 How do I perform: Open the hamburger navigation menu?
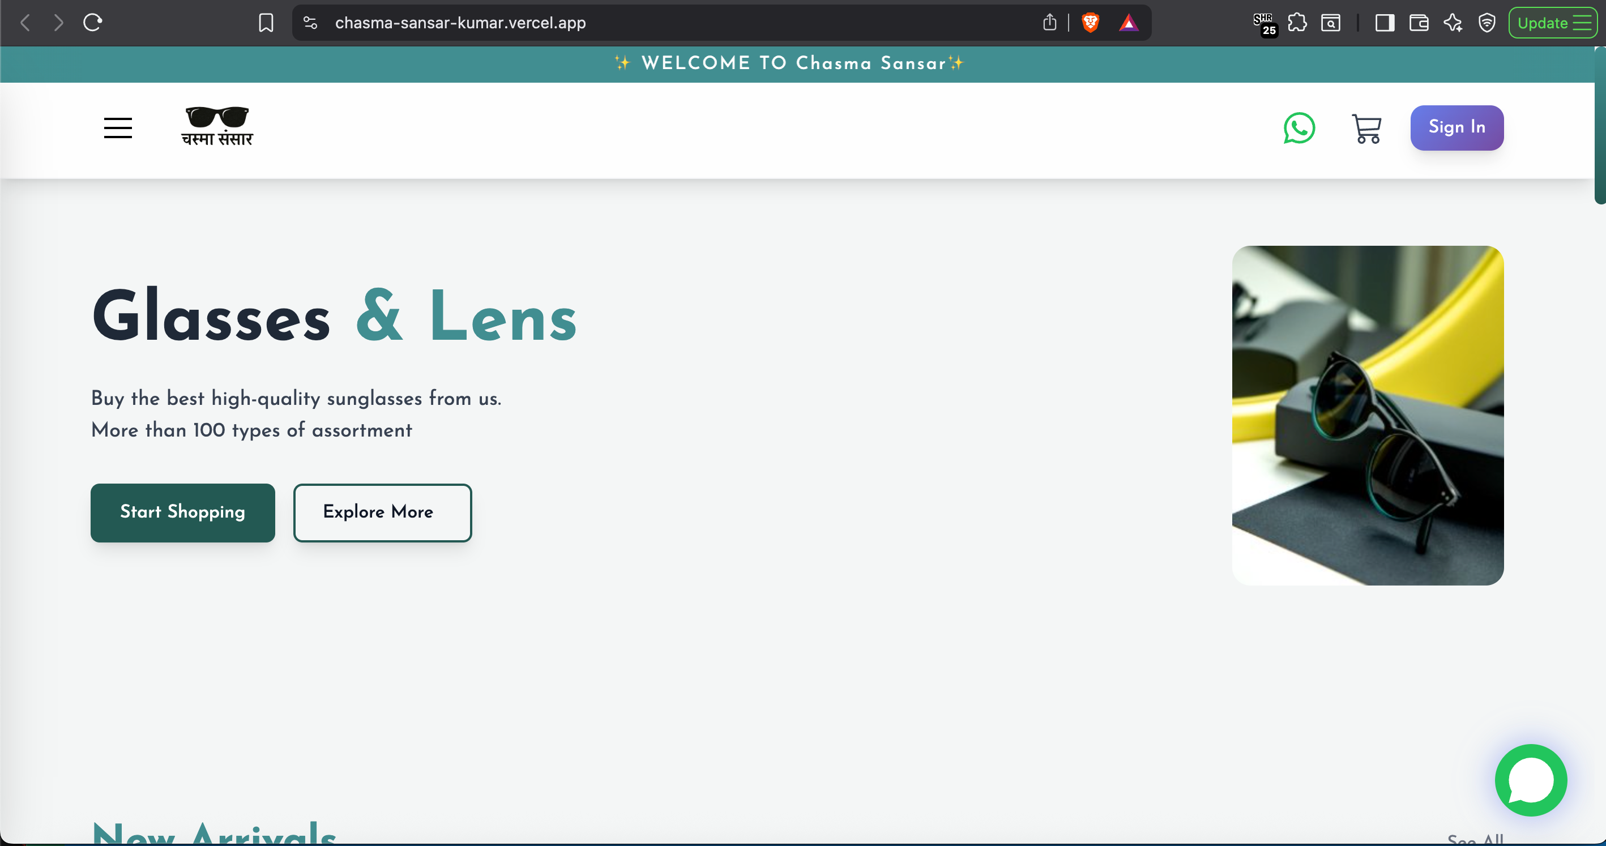(x=118, y=128)
